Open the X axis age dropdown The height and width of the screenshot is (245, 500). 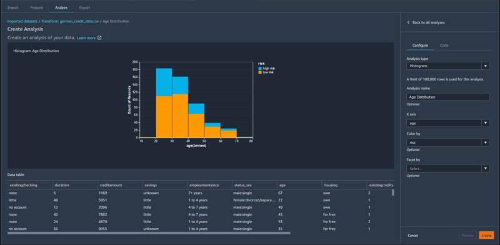coord(448,123)
